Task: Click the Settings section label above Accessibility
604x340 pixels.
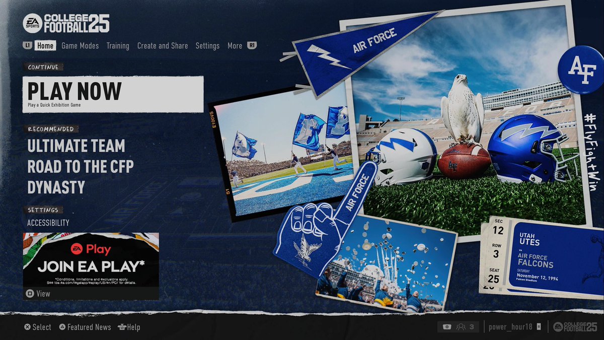Action: 43,210
